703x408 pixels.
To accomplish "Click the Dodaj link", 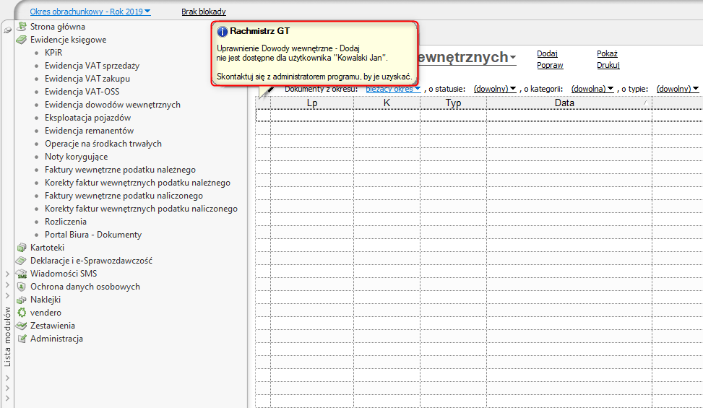I will 547,53.
